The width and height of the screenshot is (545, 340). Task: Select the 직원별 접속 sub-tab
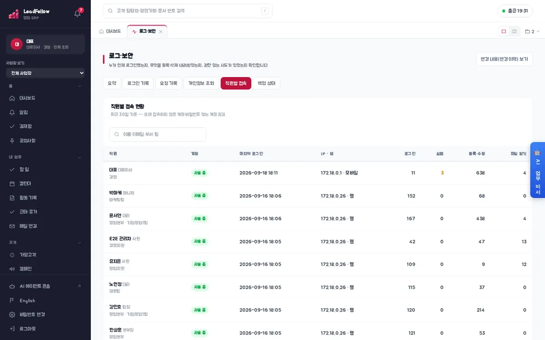pyautogui.click(x=236, y=83)
